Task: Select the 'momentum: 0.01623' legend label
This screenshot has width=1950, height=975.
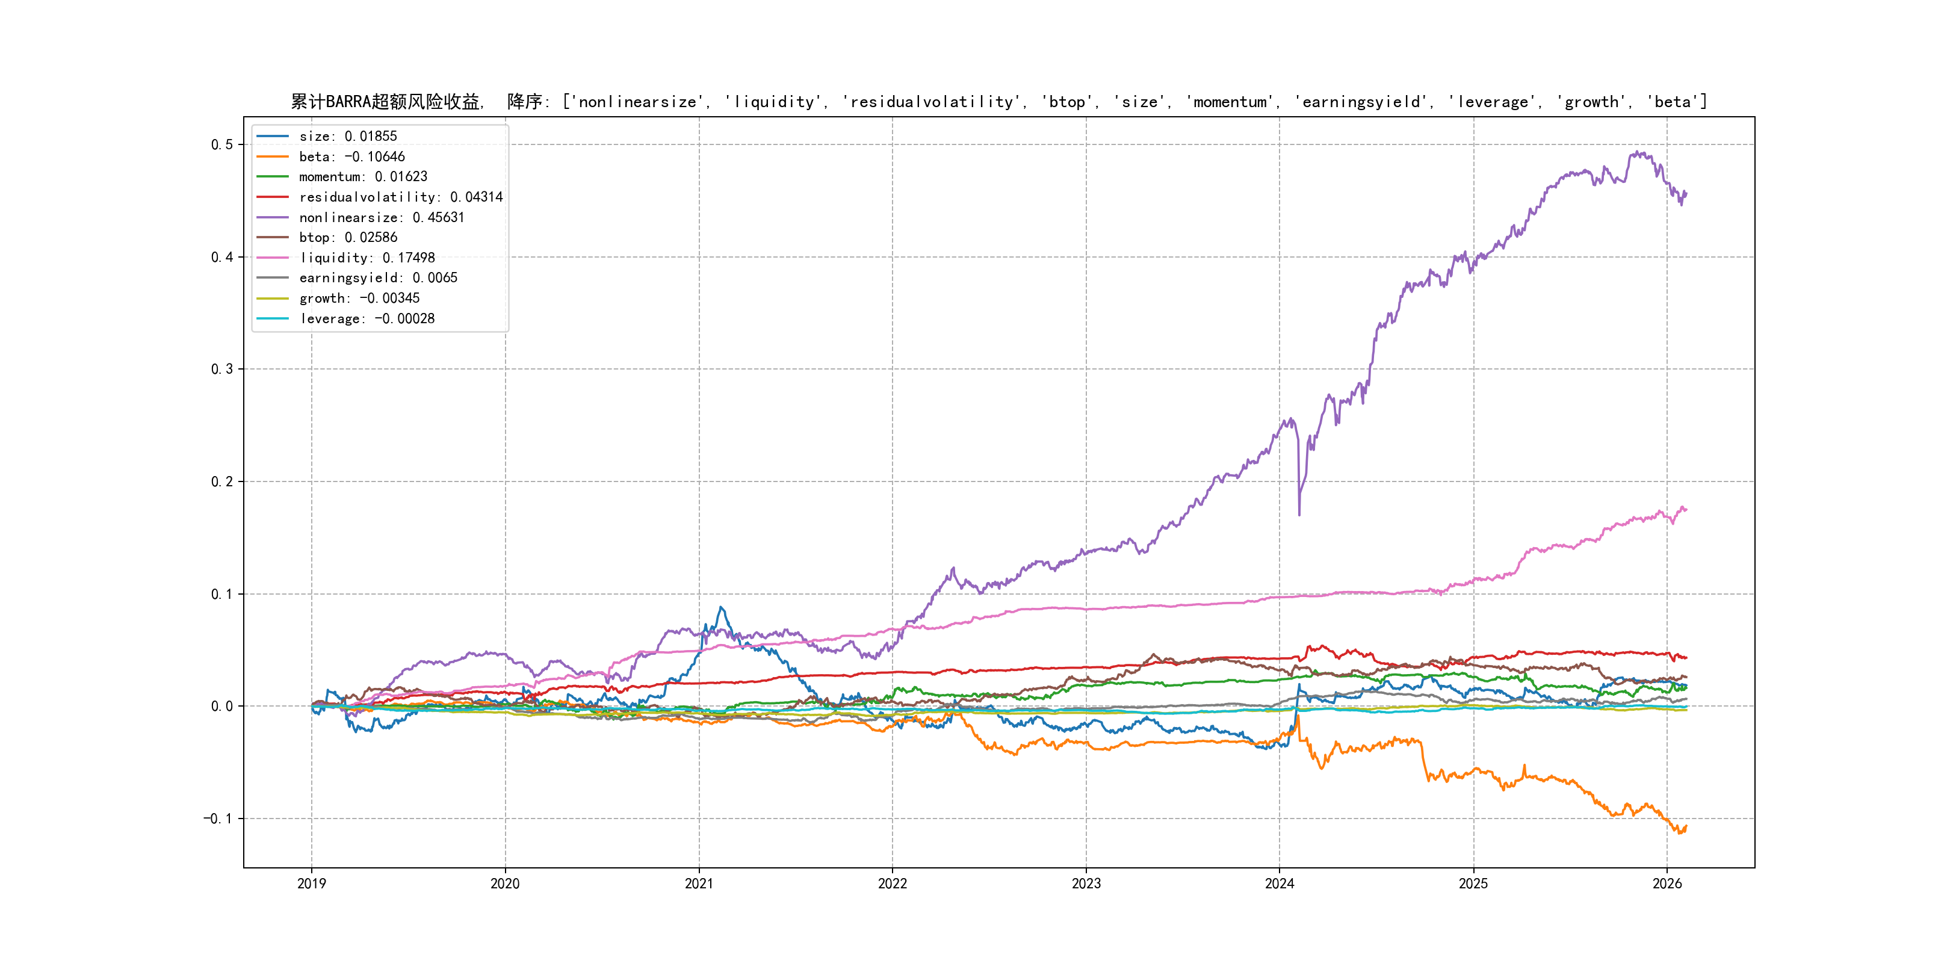Action: (x=362, y=176)
